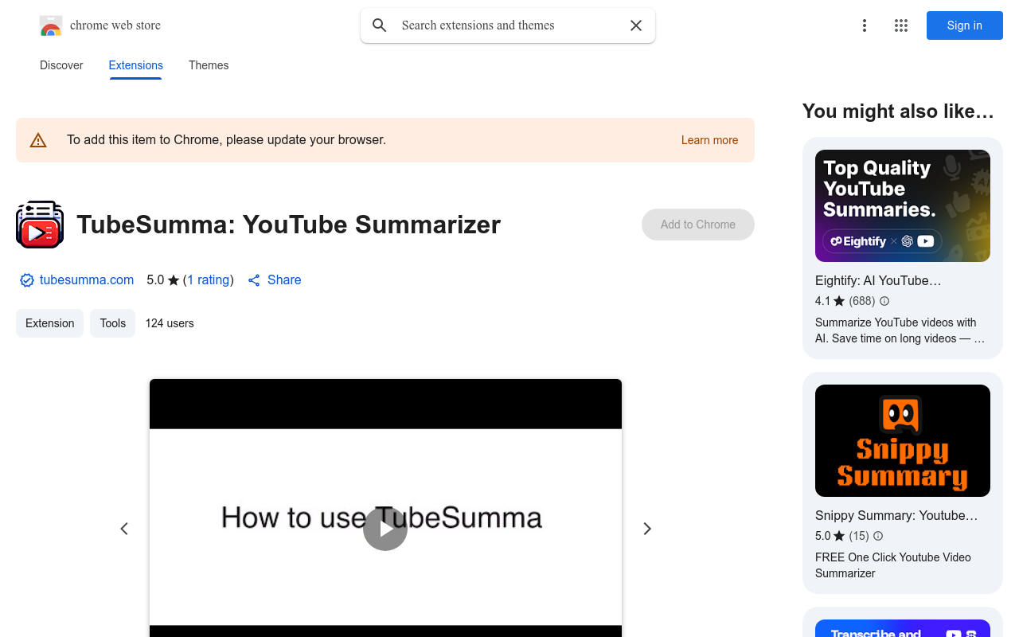Click the disabled Add to Chrome button
The width and height of the screenshot is (1019, 637).
[x=698, y=225]
